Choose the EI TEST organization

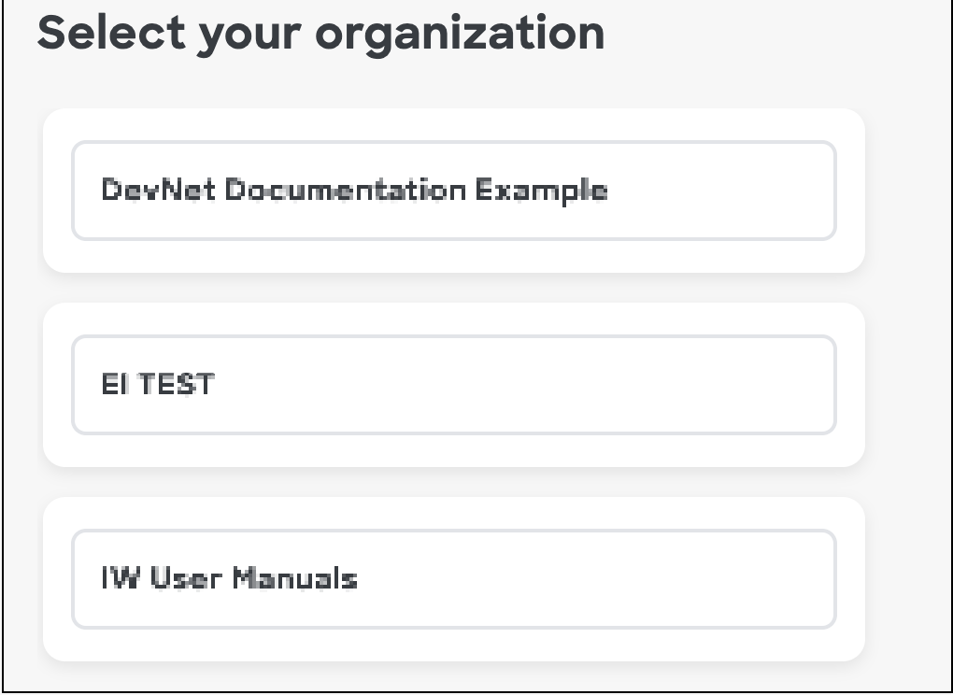click(x=454, y=385)
